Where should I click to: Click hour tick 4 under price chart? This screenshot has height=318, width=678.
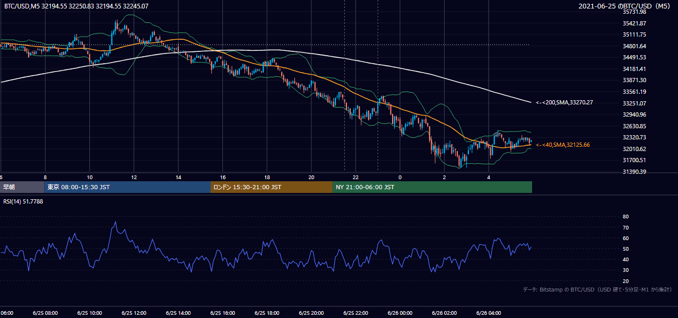(489, 177)
